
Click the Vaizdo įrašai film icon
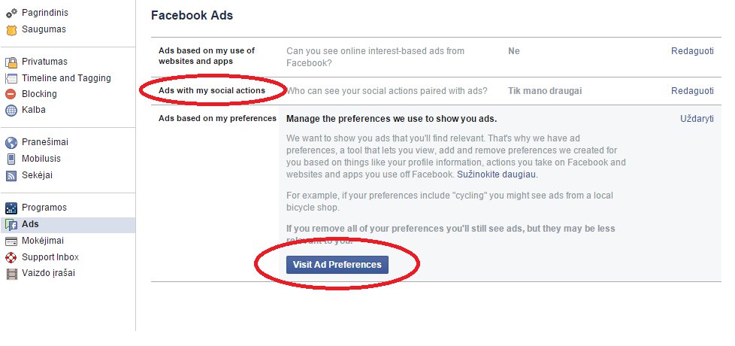coord(11,273)
